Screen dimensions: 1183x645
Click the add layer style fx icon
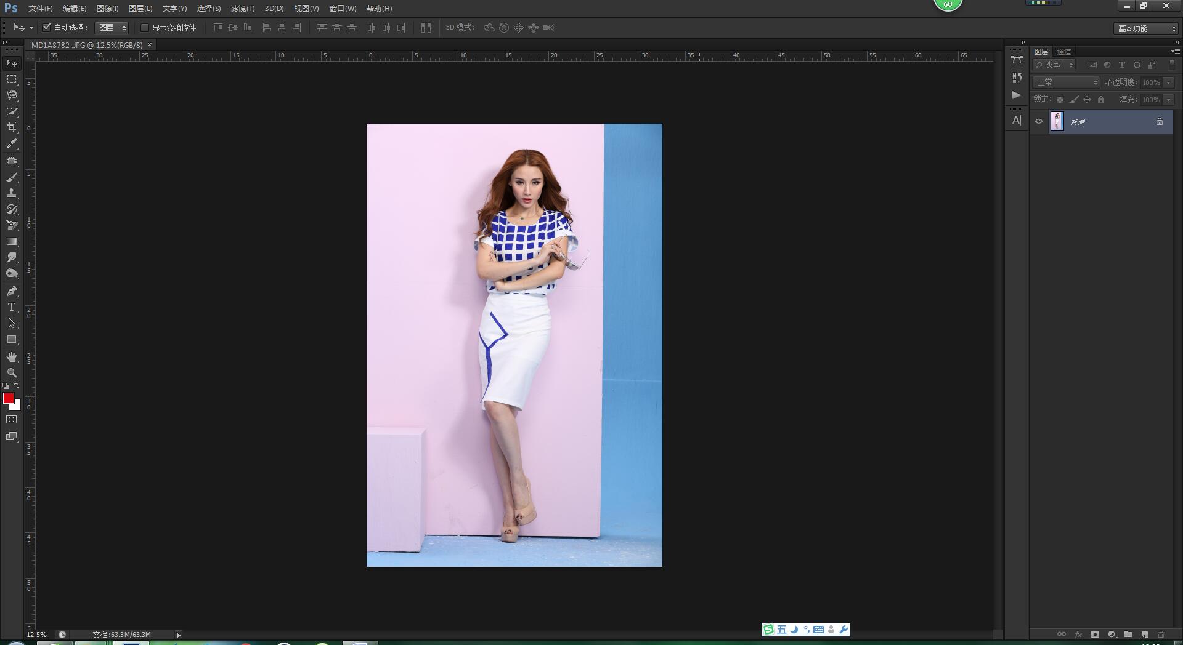(x=1078, y=634)
